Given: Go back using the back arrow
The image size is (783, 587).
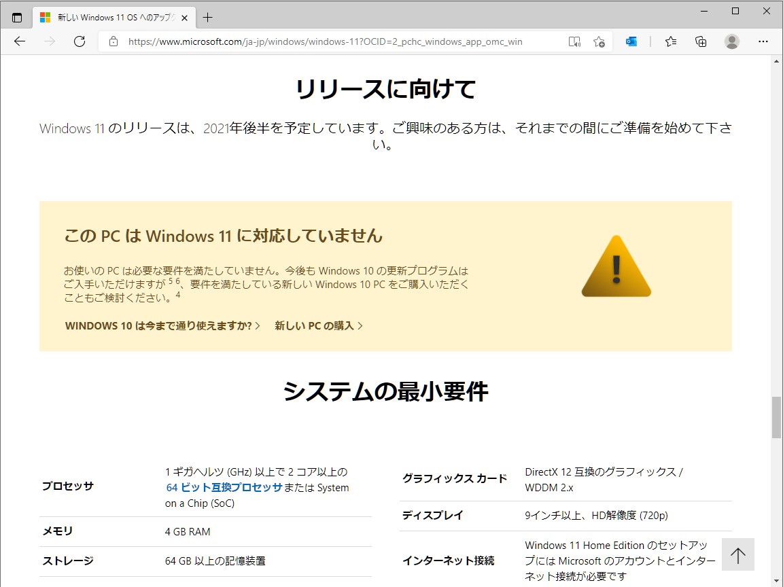Looking at the screenshot, I should 20,41.
